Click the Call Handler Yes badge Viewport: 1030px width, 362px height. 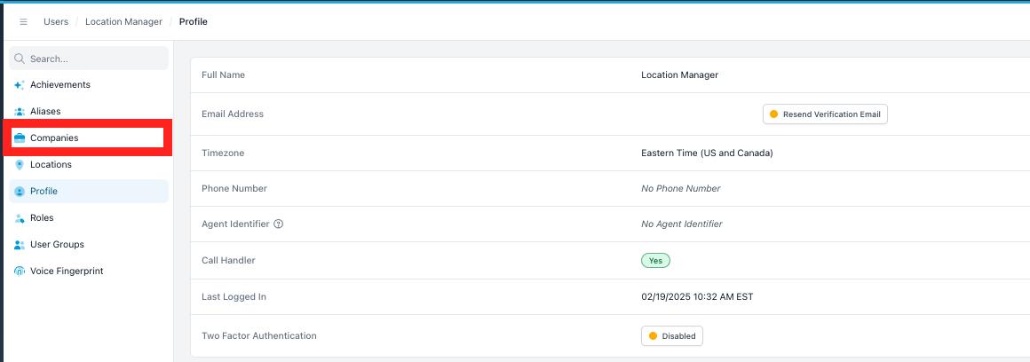pos(655,260)
